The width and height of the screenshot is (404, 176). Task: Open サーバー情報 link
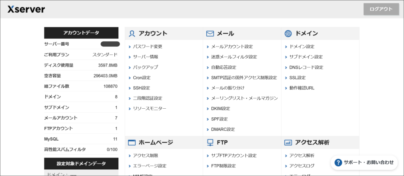point(146,57)
